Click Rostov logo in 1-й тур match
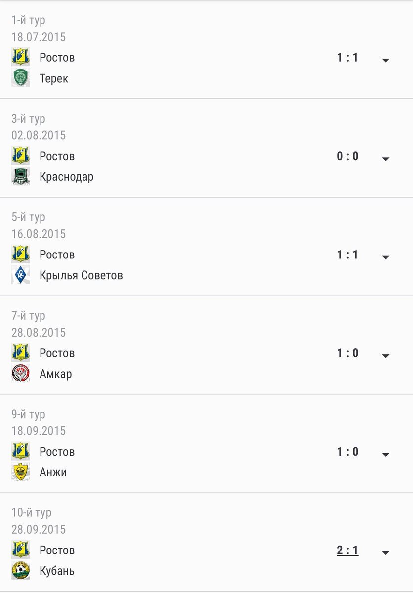 [x=21, y=57]
